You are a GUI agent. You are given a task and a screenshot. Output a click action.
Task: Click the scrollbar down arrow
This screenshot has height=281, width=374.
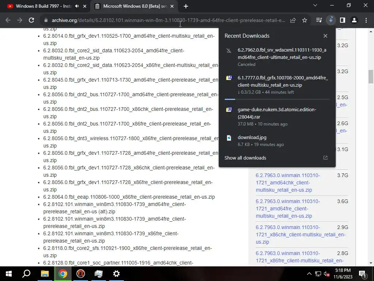pos(371,263)
